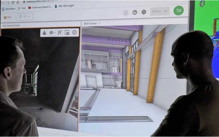219x137 pixels.
Task: Open the green Td user avatar
Action: click(178, 11)
